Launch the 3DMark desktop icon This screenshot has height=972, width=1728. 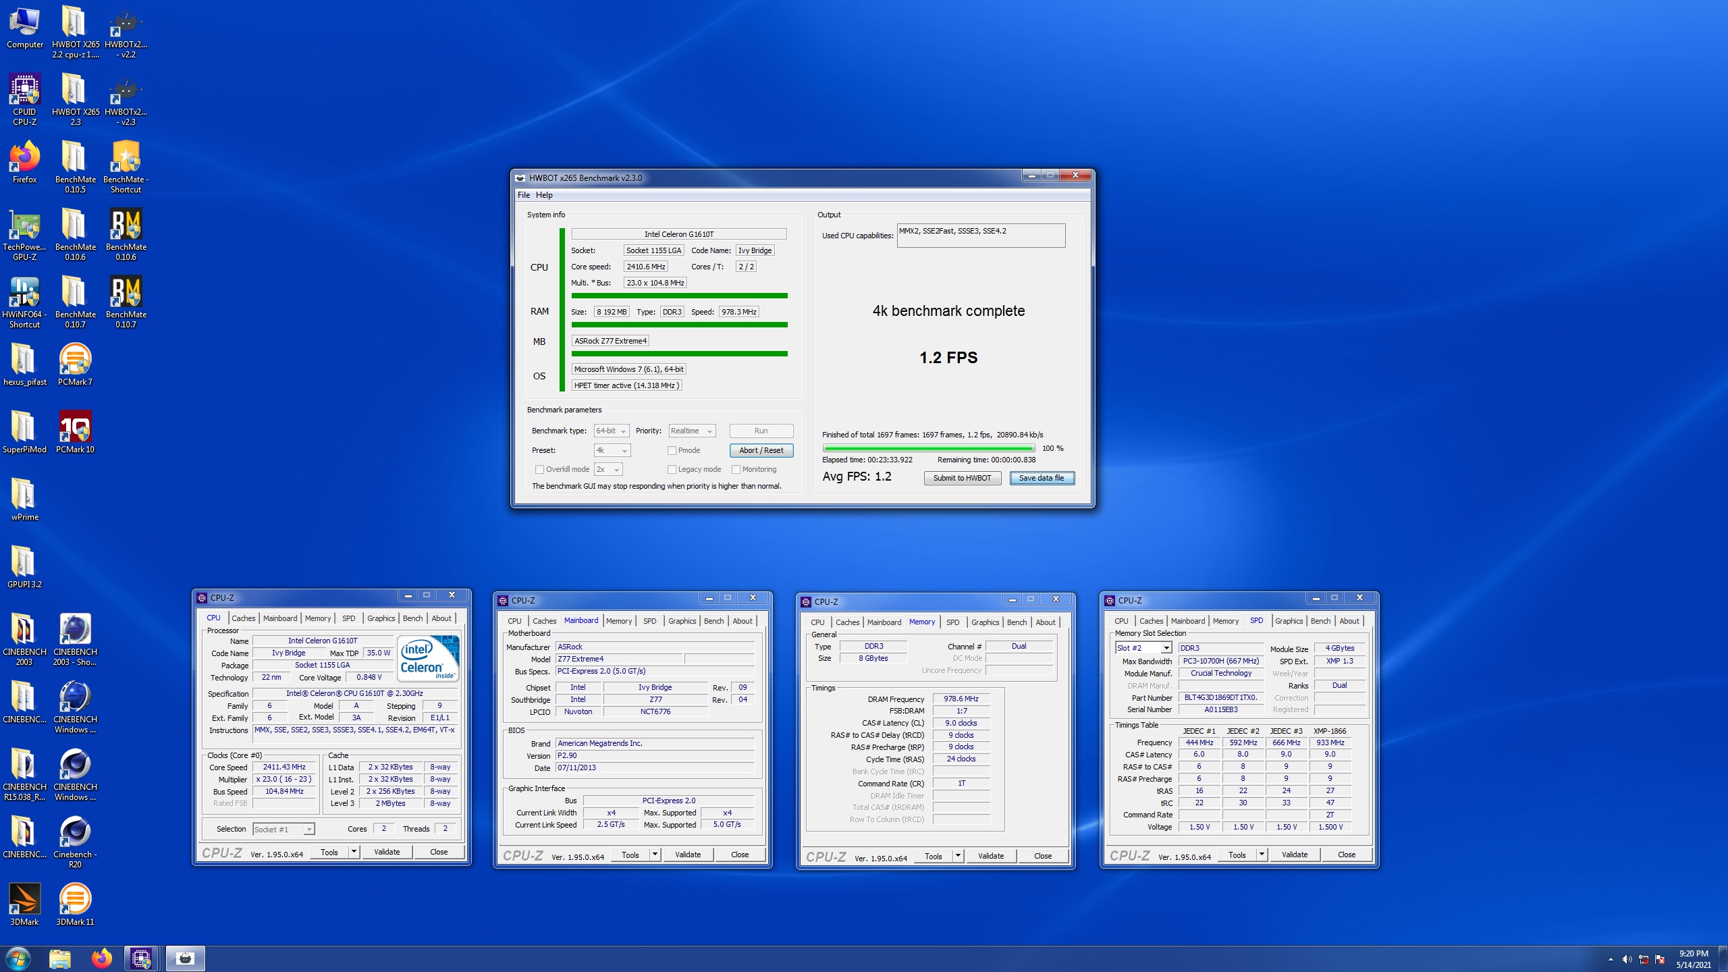coord(25,905)
